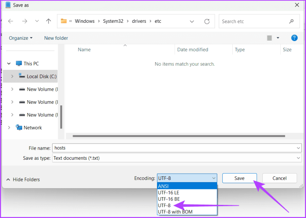Click the Back navigation arrow
The image size is (306, 218).
tap(11, 21)
